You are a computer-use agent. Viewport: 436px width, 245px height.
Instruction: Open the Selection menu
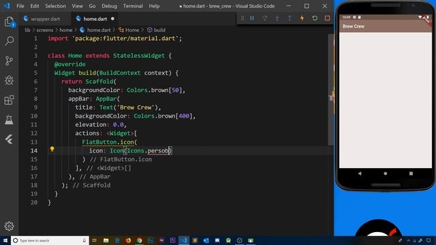55,6
